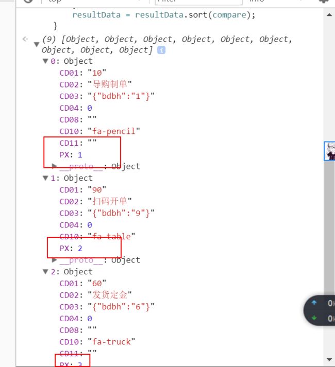Click the PX: 2 property
This screenshot has width=335, height=367.
71,248
